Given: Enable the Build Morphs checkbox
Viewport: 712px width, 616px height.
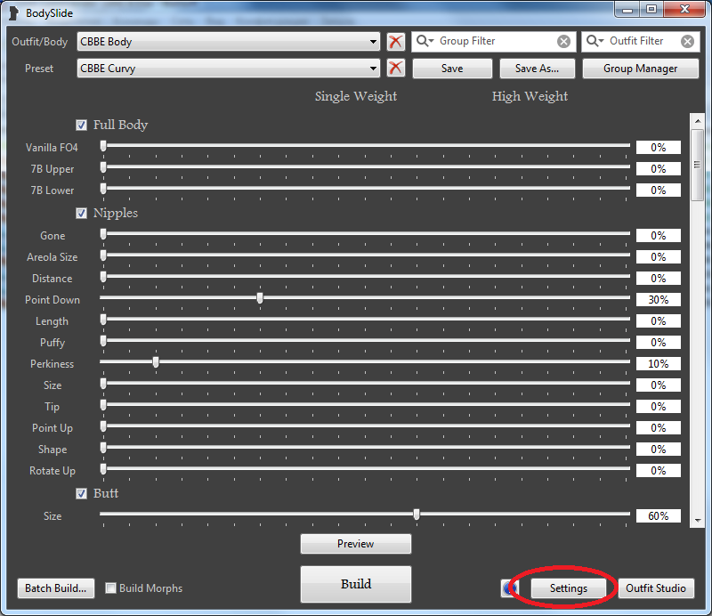Looking at the screenshot, I should (111, 588).
